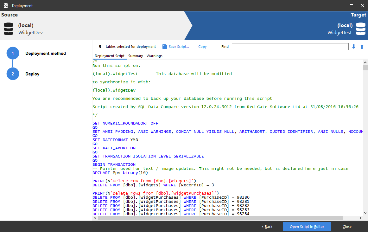
Task: Click Open Script in Editor
Action: (x=307, y=226)
